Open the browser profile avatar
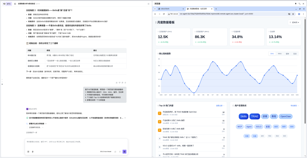 [299, 14]
